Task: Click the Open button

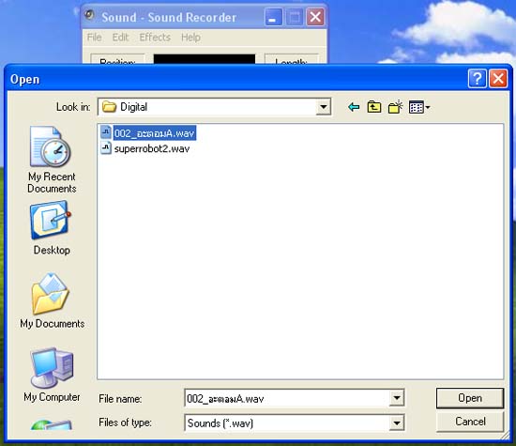Action: 470,398
